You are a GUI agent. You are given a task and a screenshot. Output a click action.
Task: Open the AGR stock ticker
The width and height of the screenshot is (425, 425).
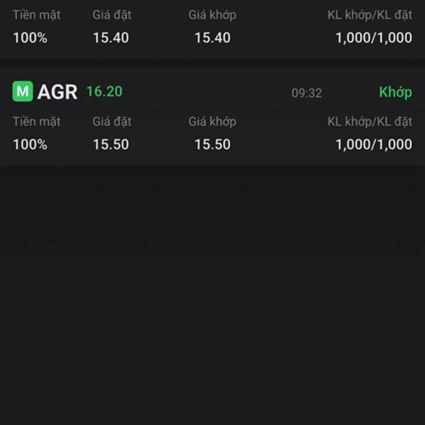(x=57, y=92)
